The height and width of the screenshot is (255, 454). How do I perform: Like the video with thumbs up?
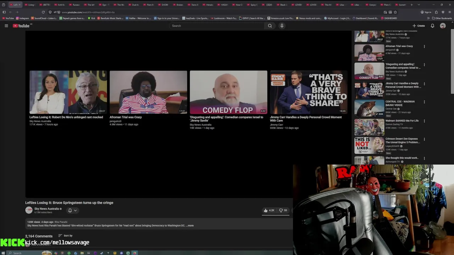pos(269,210)
